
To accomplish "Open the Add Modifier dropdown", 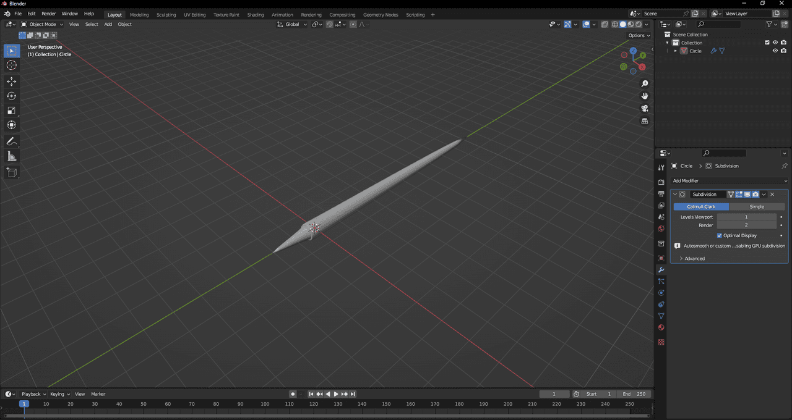I will (x=729, y=181).
